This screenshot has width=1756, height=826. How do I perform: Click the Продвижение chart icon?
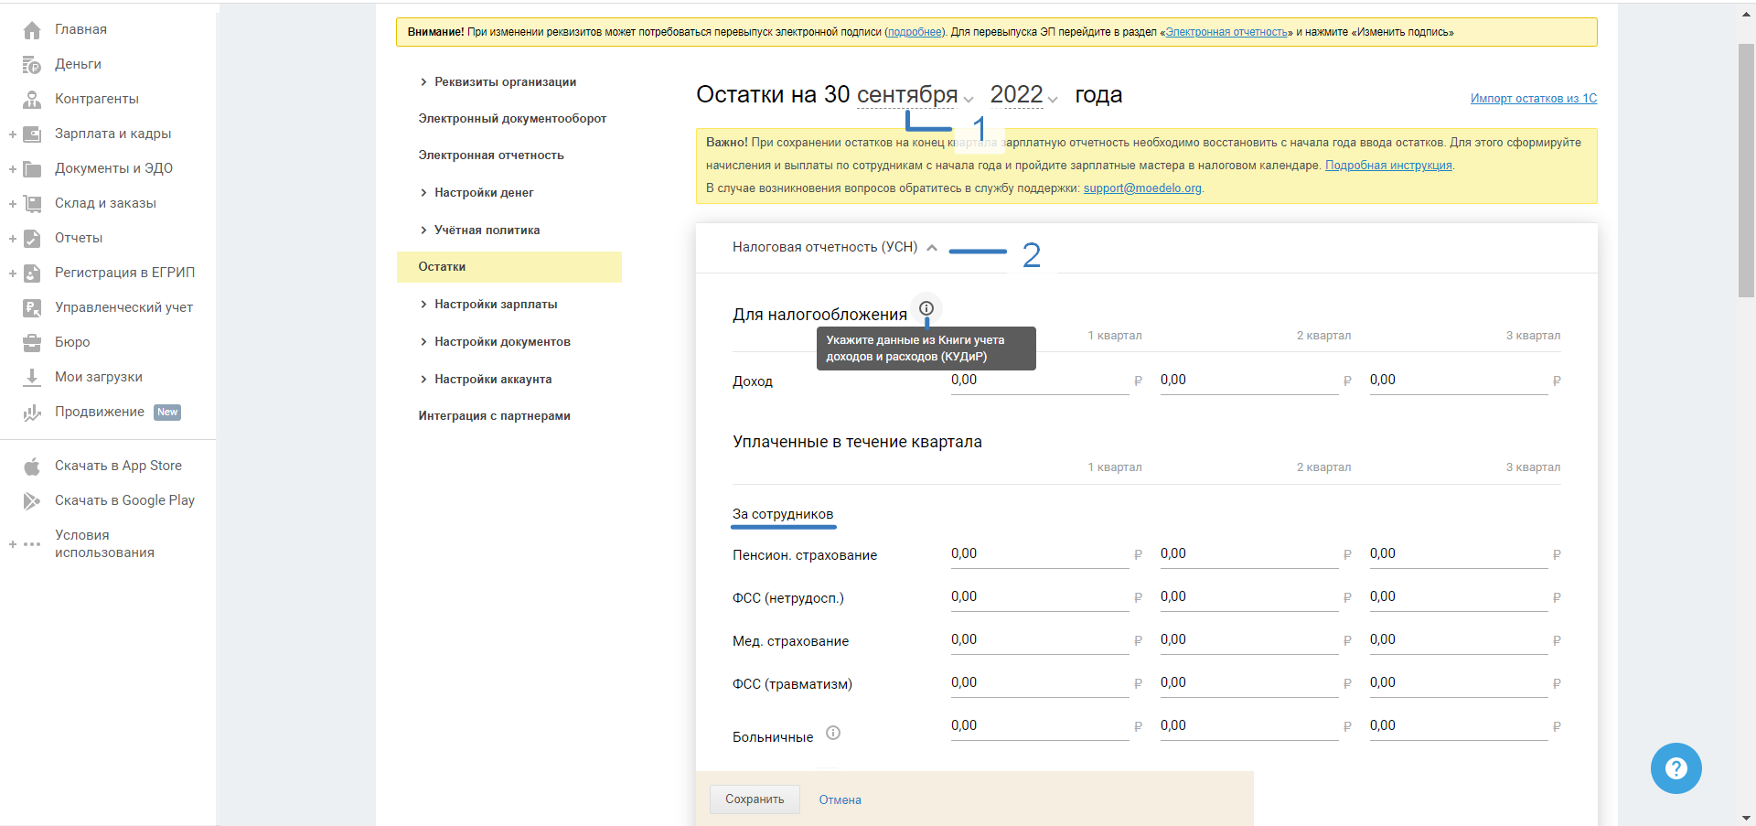(32, 413)
